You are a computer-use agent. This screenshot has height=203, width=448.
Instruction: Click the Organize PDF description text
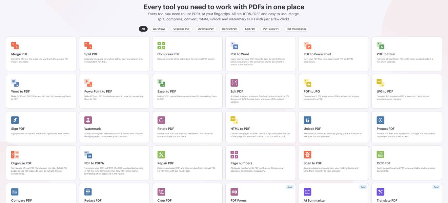[39, 171]
